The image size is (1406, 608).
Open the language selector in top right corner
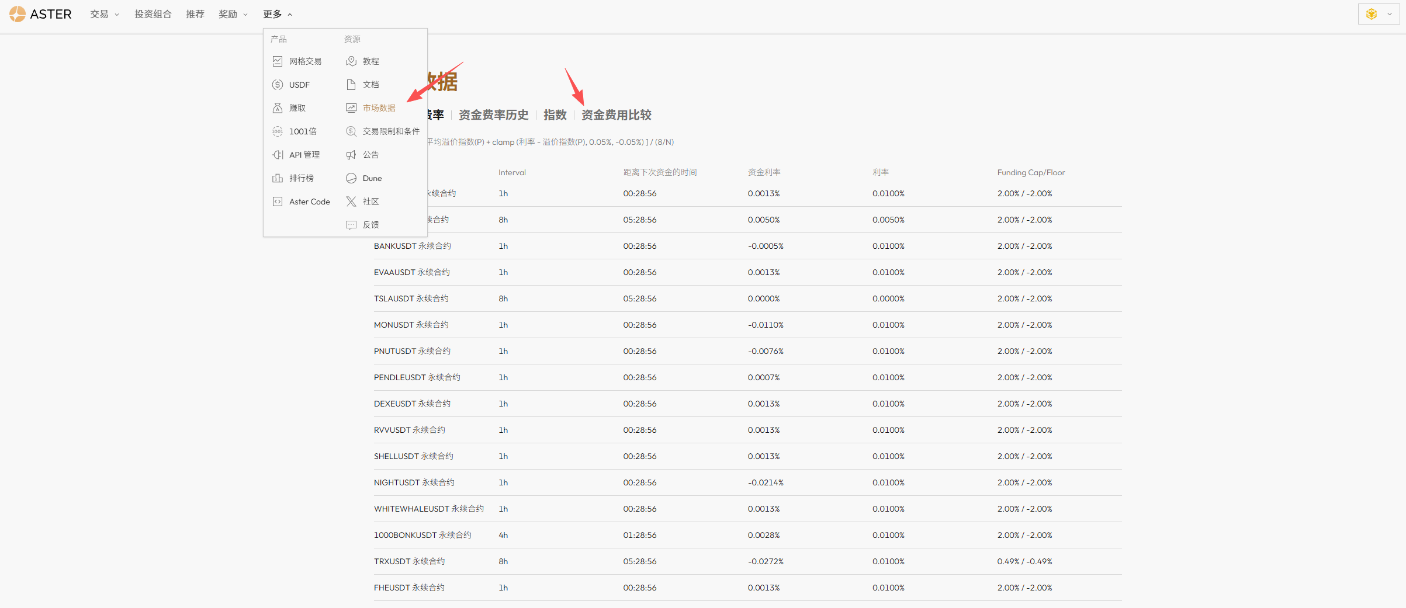coord(1377,13)
